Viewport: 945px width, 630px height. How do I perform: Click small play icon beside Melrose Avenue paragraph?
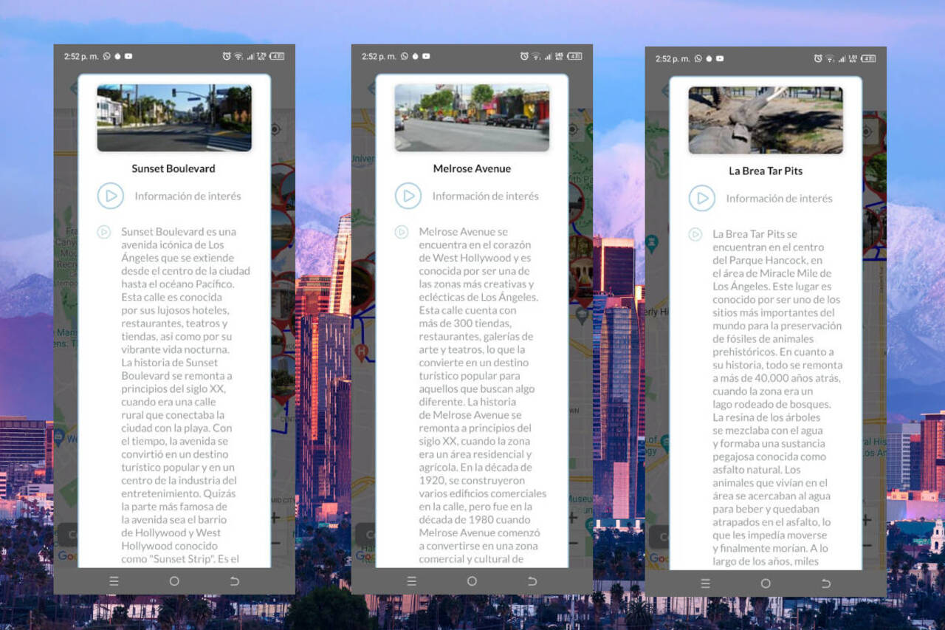[402, 232]
